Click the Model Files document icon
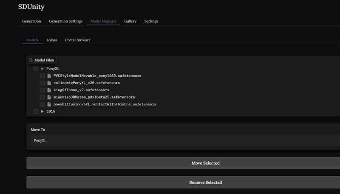Image resolution: width=340 pixels, height=194 pixels. tap(31, 60)
